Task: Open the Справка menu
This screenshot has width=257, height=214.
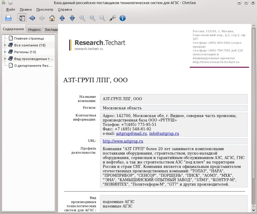Action: 65,9
